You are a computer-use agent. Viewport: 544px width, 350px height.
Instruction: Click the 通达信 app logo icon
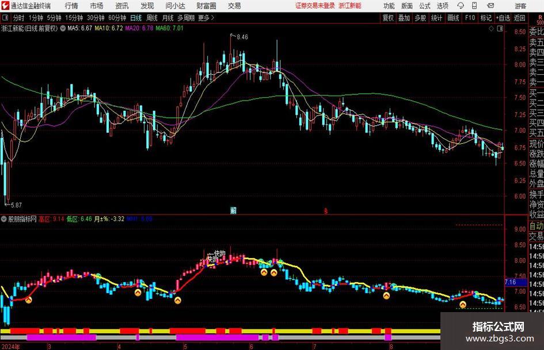click(x=5, y=6)
